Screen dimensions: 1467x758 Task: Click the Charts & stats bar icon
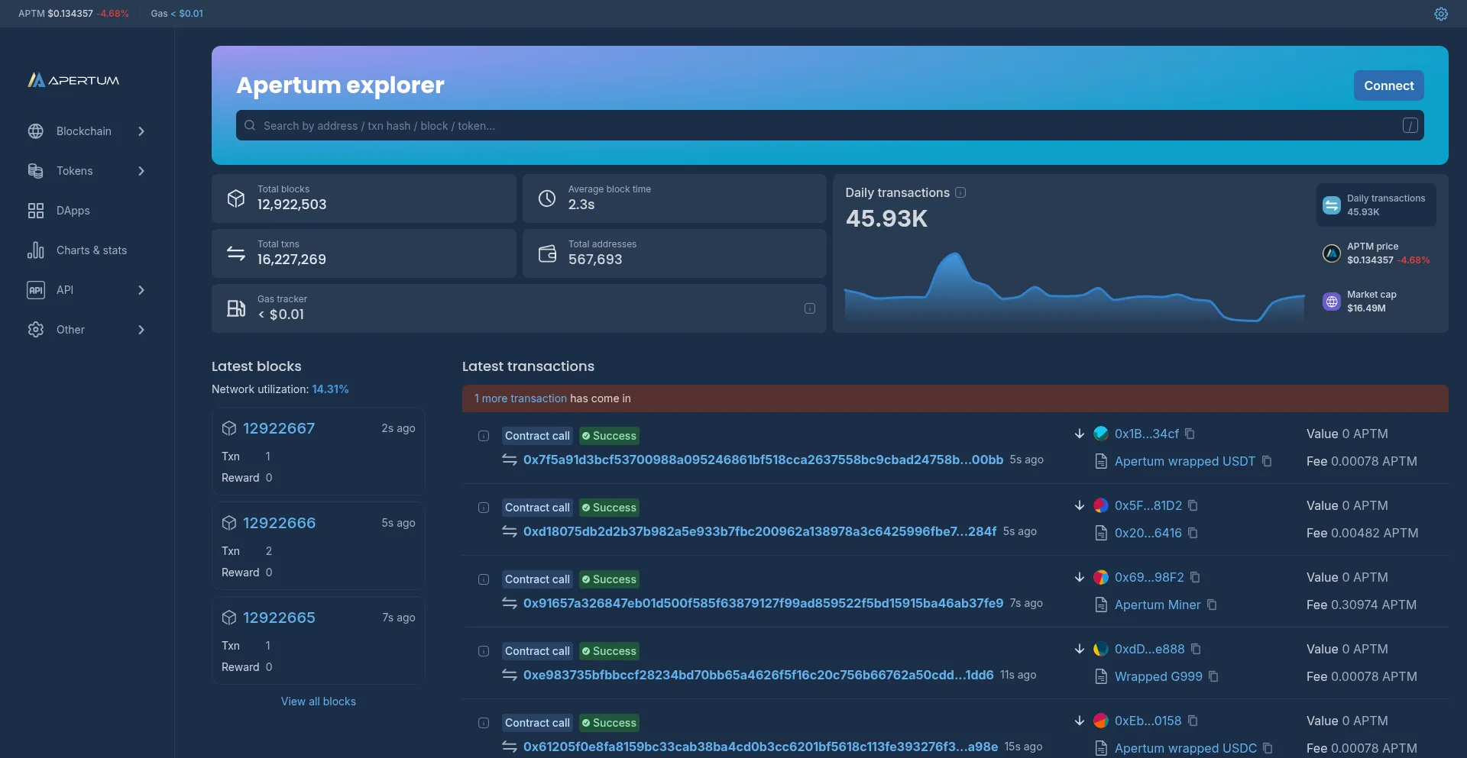pyautogui.click(x=36, y=250)
